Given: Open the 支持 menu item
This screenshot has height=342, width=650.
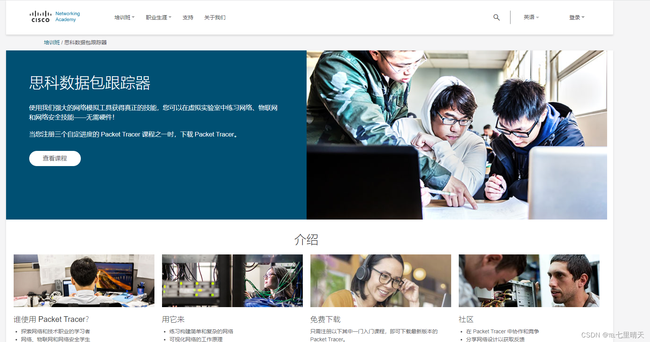Looking at the screenshot, I should (188, 17).
